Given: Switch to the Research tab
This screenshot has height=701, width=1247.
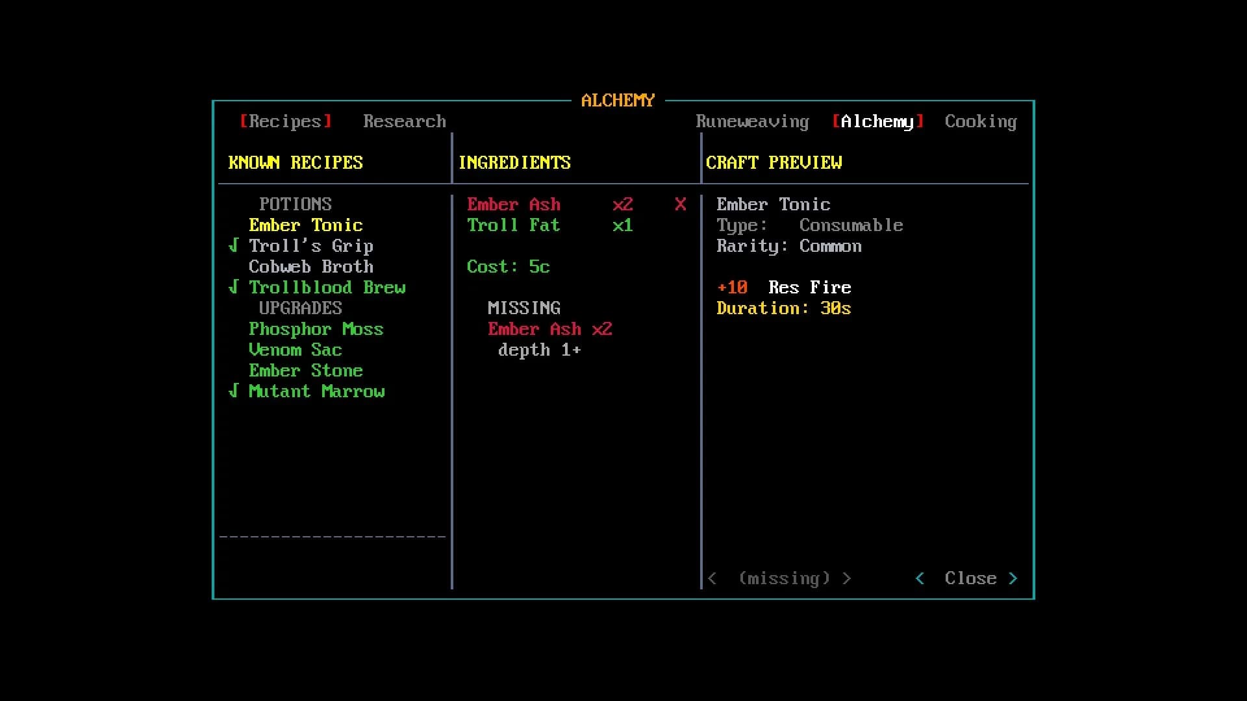Looking at the screenshot, I should point(405,121).
